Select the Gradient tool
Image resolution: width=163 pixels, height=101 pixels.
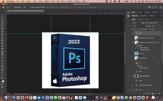[x=2, y=49]
